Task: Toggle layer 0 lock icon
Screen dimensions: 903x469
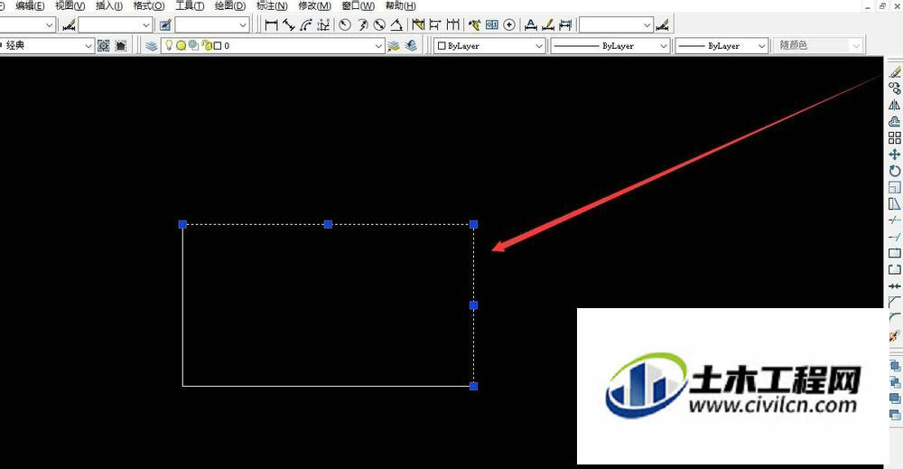Action: [207, 45]
